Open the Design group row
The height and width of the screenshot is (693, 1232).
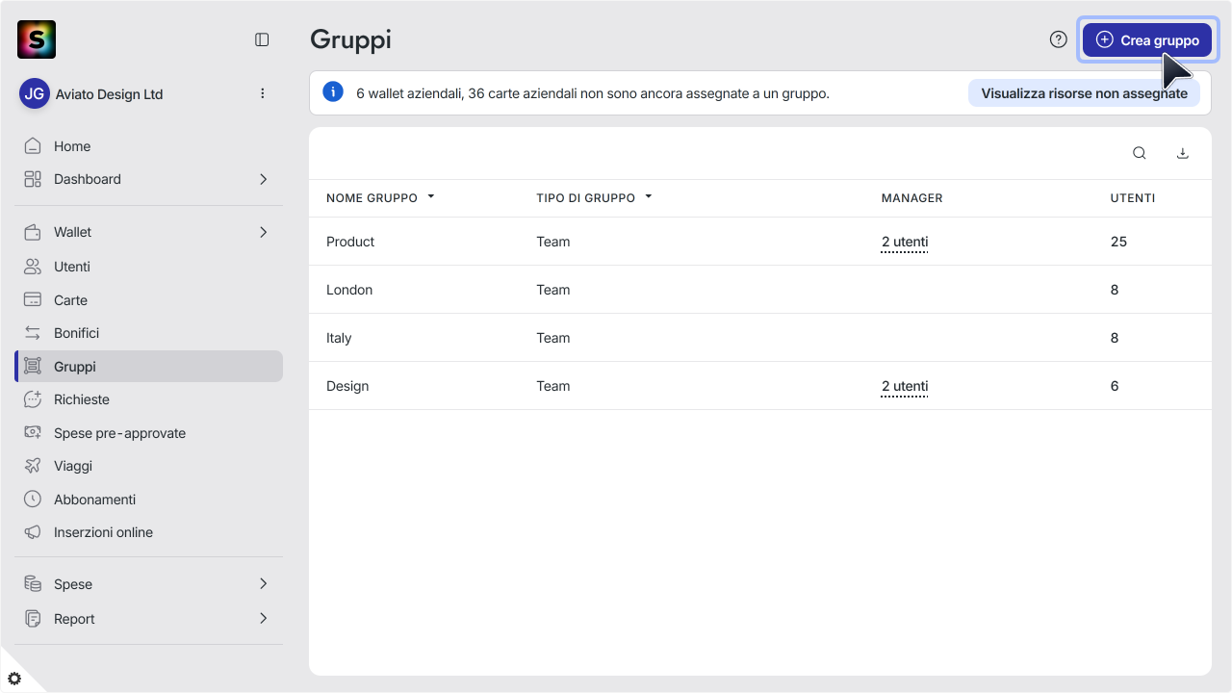[760, 386]
